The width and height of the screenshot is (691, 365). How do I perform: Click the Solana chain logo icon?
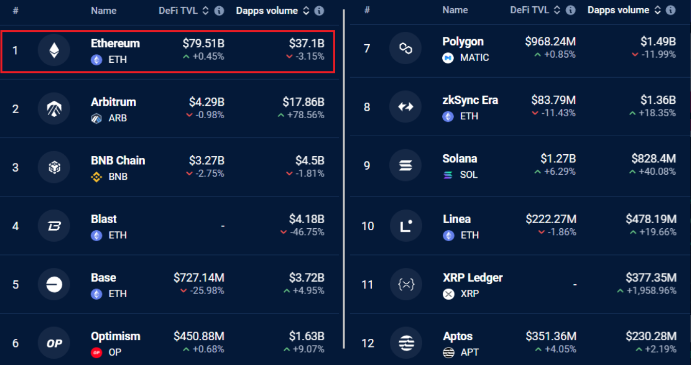pos(406,166)
